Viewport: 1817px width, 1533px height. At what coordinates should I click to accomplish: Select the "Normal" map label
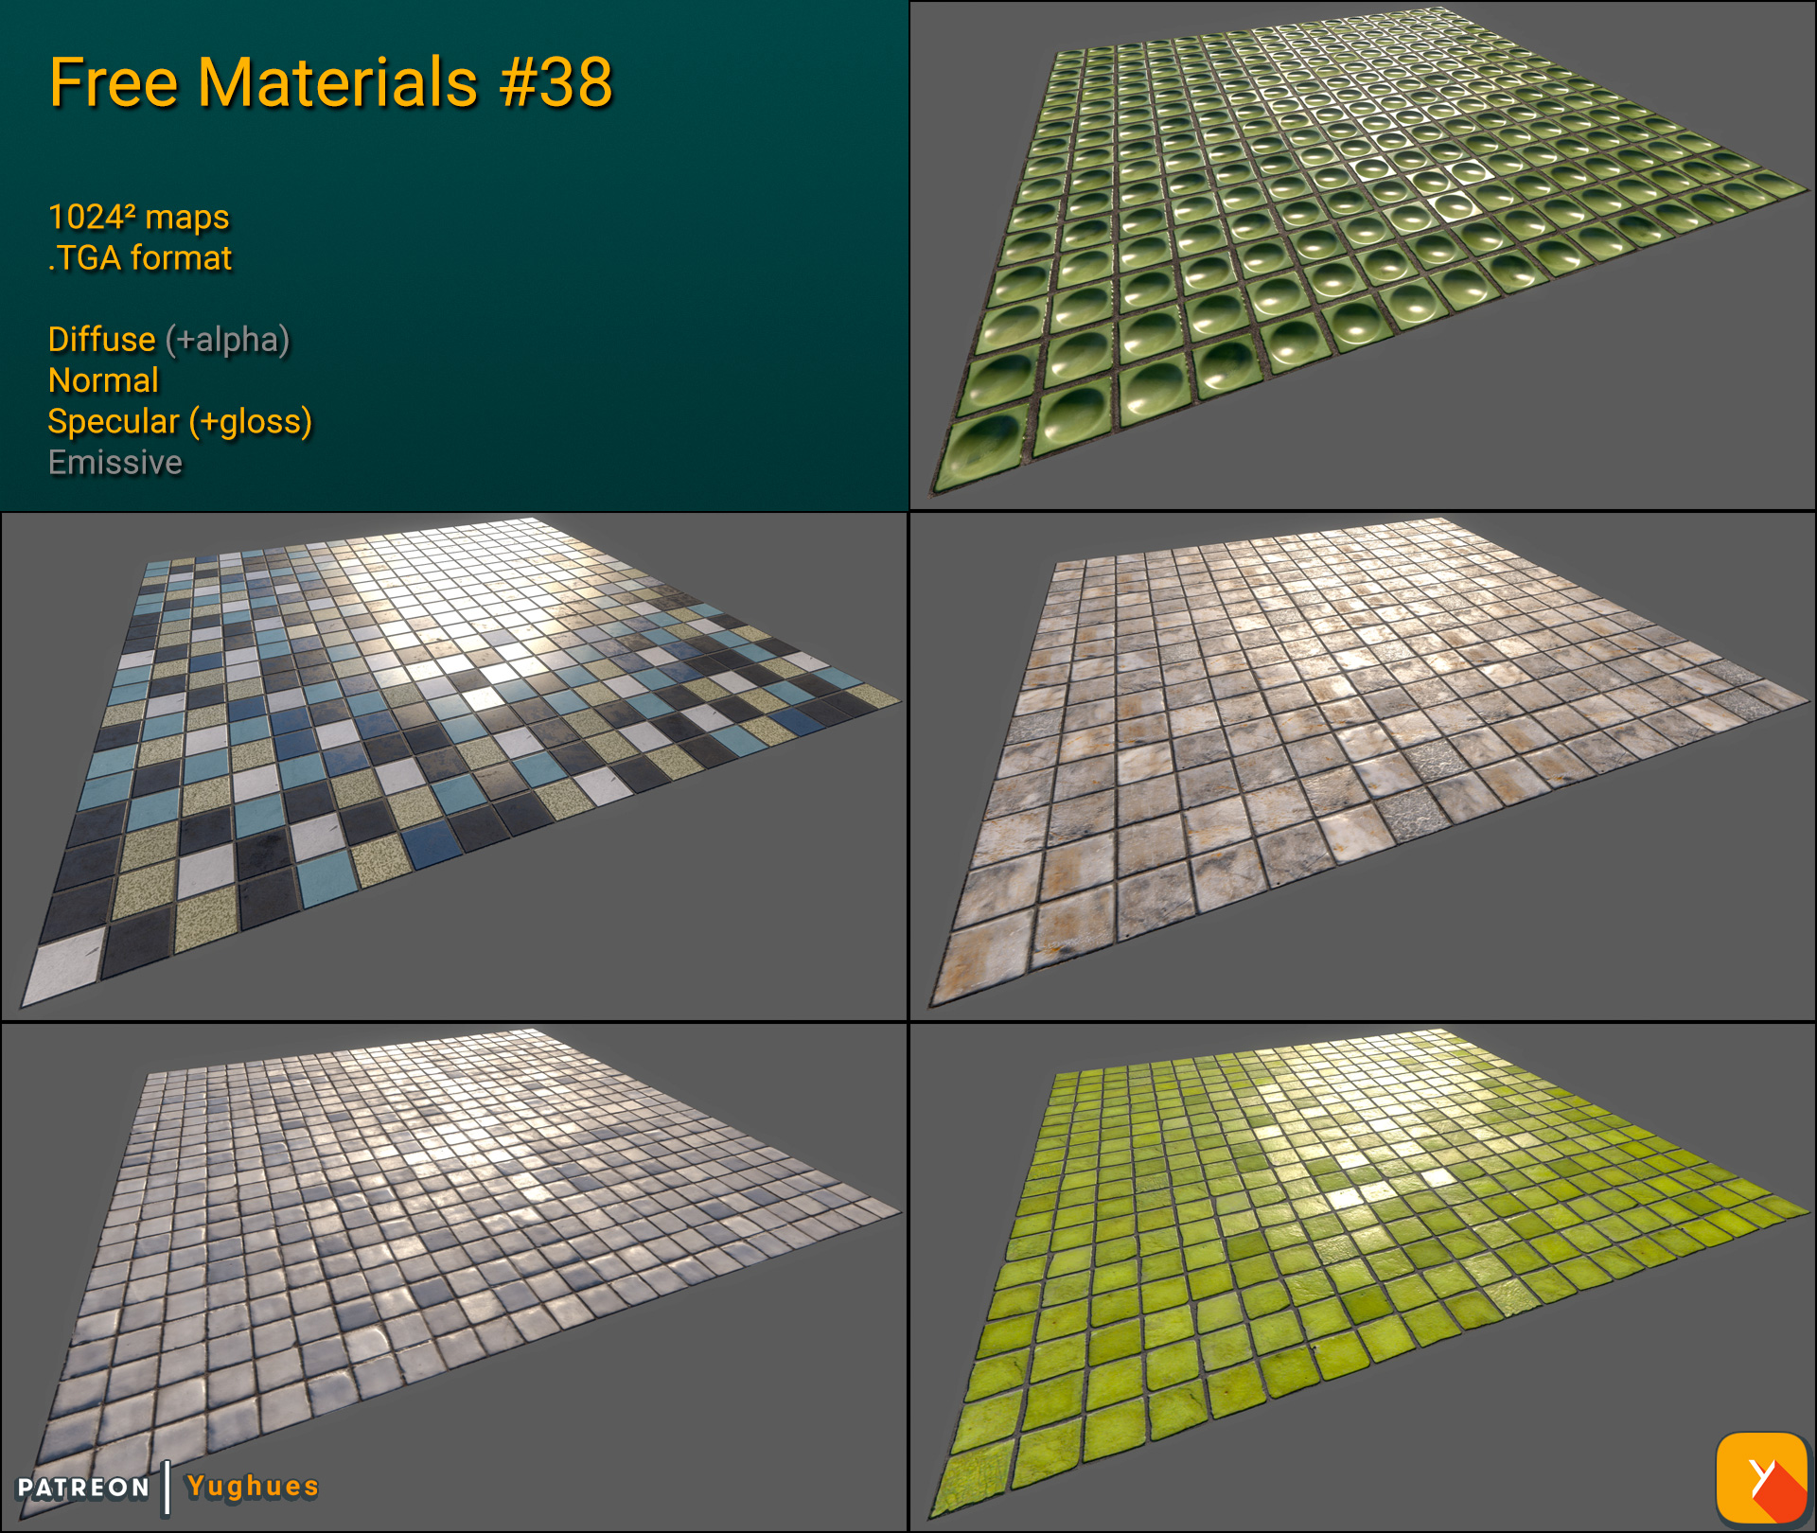(102, 380)
